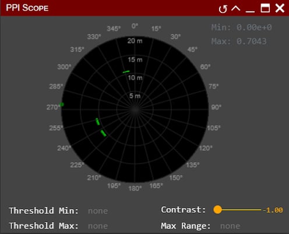Click the green target blip near 270°

coord(62,104)
